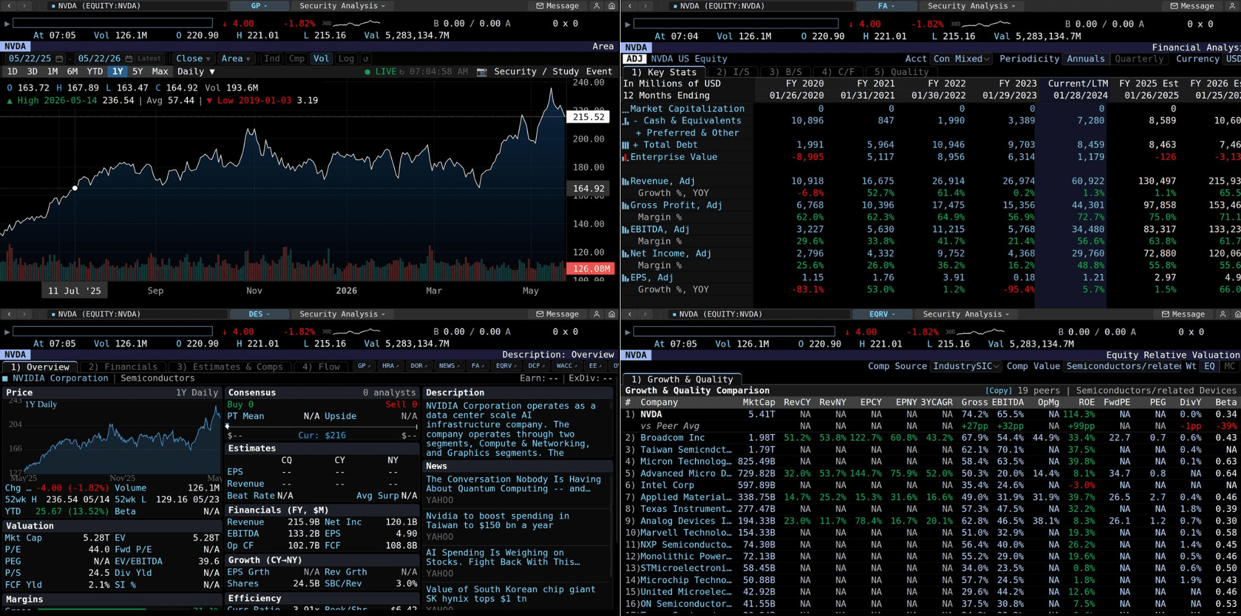The height and width of the screenshot is (616, 1241).
Task: Click the [Copy] link in Growth & Quality Comparison
Action: (998, 391)
